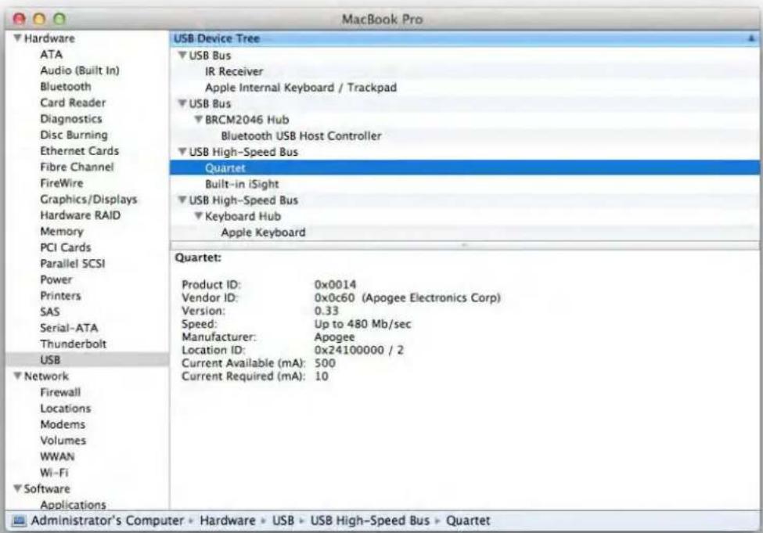Click Hardware in the path bar
This screenshot has height=533, width=763.
[x=227, y=520]
